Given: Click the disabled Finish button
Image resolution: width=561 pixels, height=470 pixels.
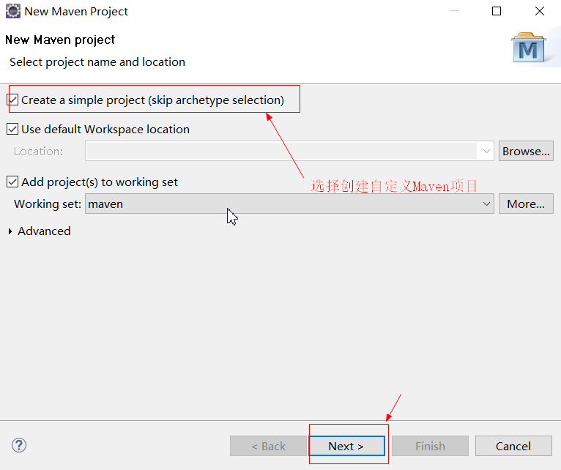Looking at the screenshot, I should 430,446.
